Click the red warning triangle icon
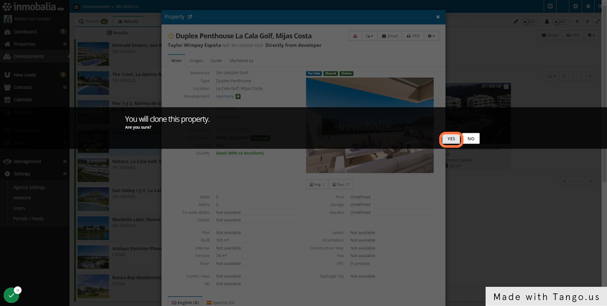This screenshot has width=607, height=306. click(x=355, y=36)
